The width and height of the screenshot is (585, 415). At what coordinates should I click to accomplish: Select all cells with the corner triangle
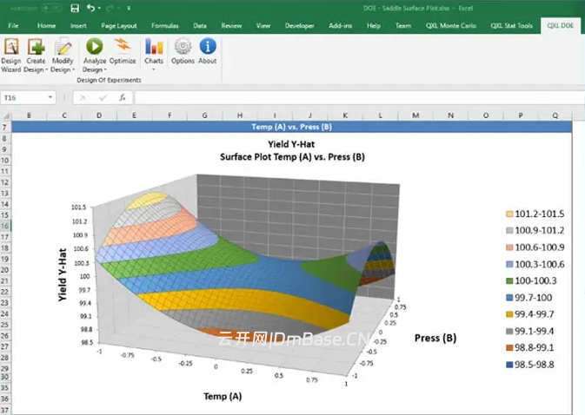click(x=6, y=115)
